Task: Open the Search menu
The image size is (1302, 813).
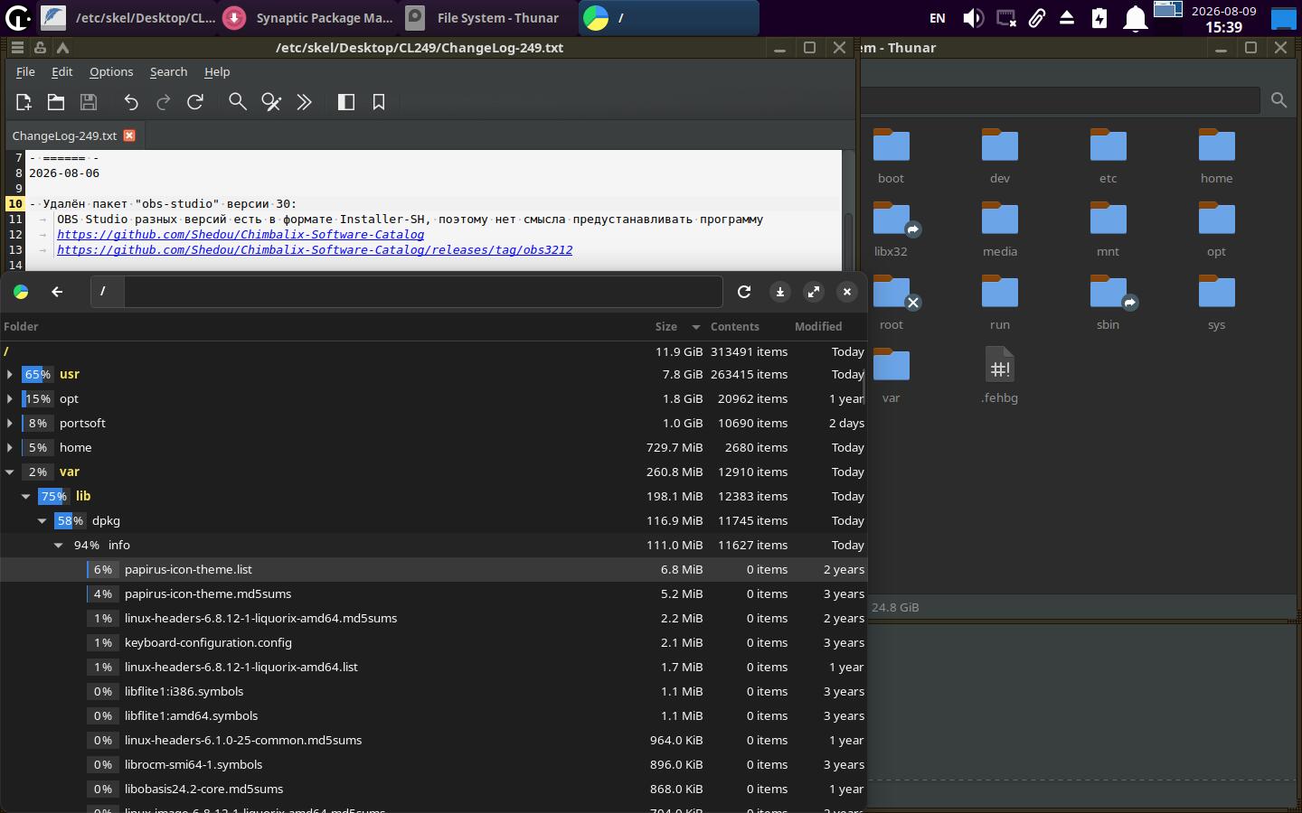Action: tap(169, 71)
